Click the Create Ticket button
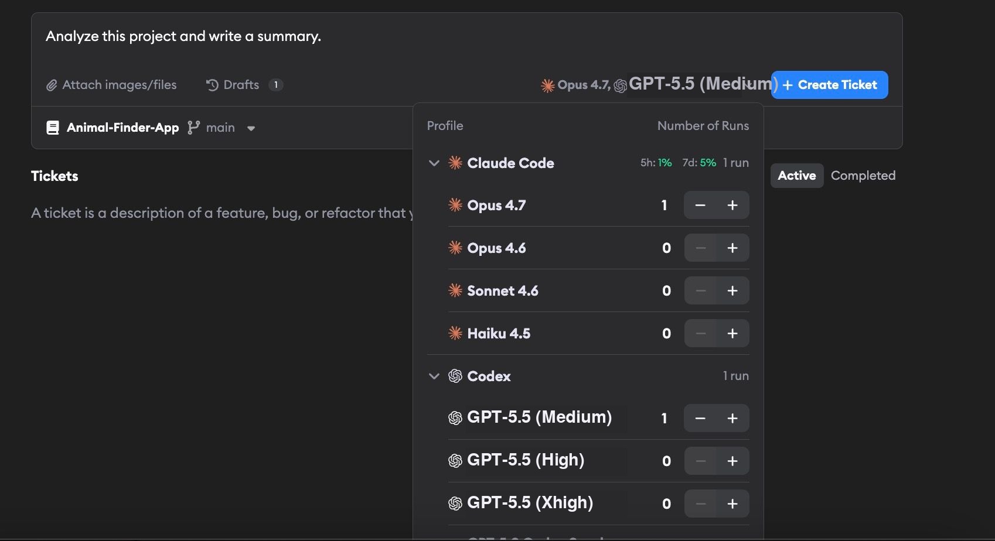 pos(830,85)
